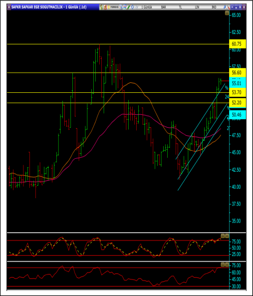Click the 47.50 value on price axis
Viewport: 253px width, 296px height.
tap(236, 135)
